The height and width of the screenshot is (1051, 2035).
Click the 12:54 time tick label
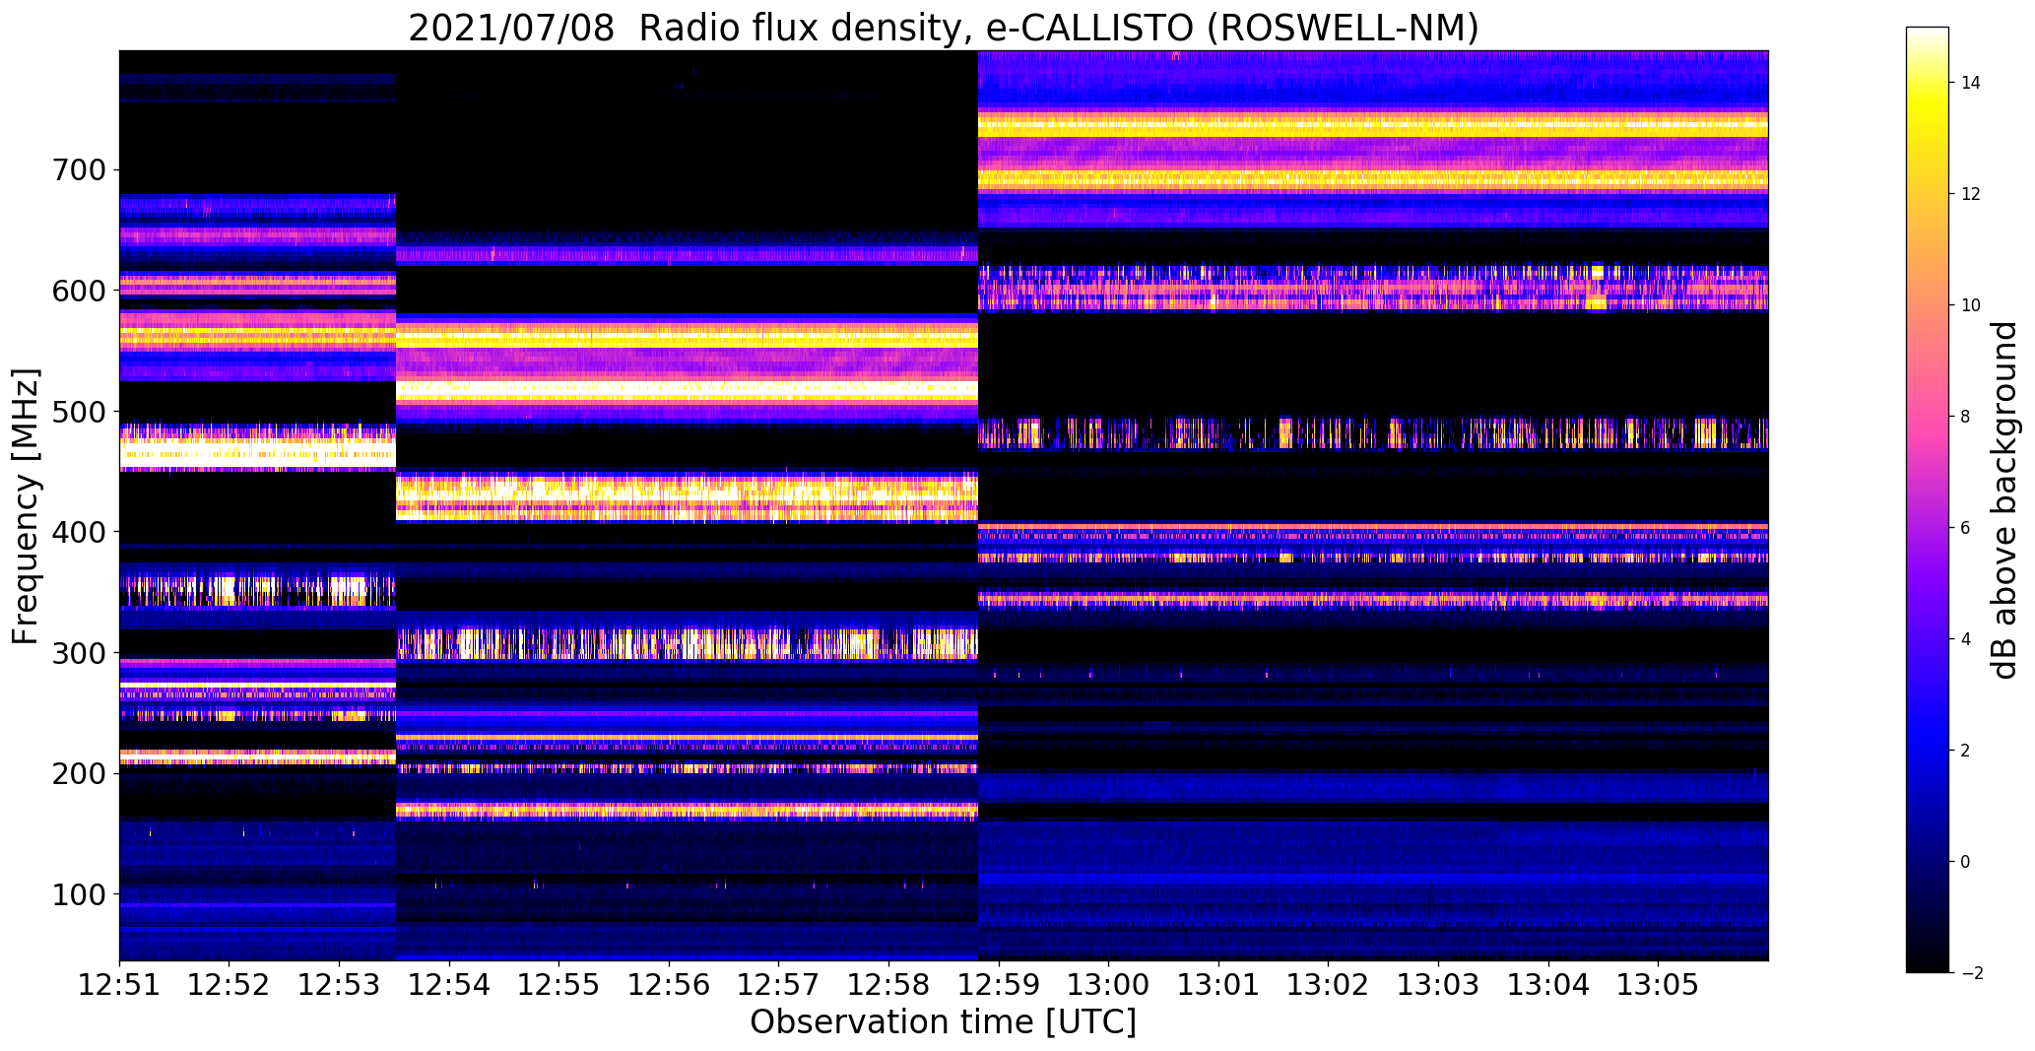click(449, 985)
